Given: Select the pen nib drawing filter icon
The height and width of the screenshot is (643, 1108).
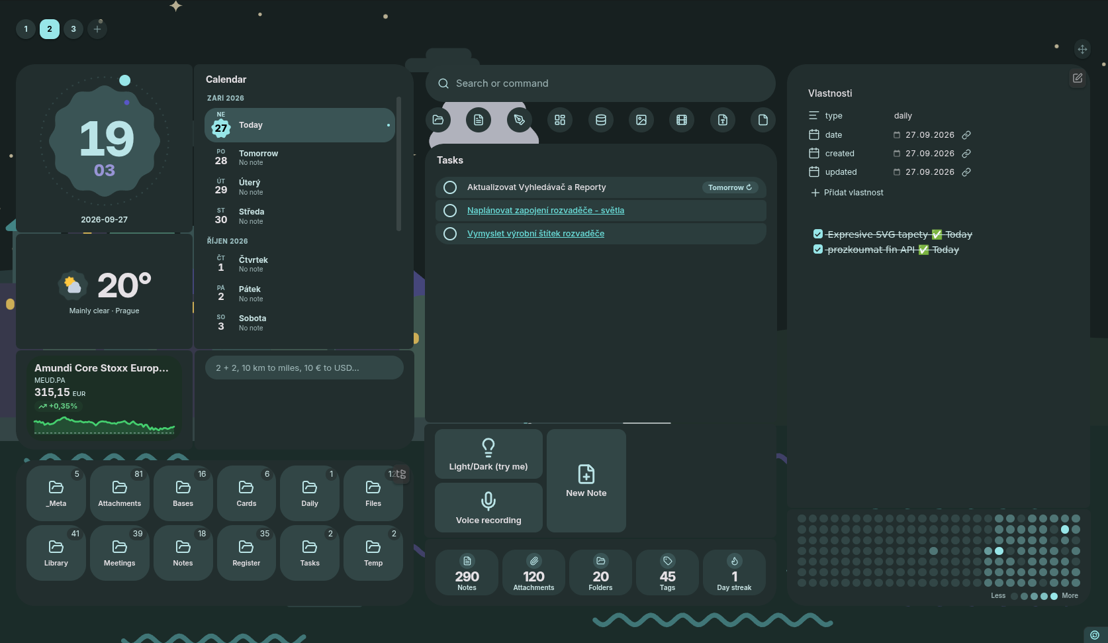Looking at the screenshot, I should pyautogui.click(x=520, y=120).
